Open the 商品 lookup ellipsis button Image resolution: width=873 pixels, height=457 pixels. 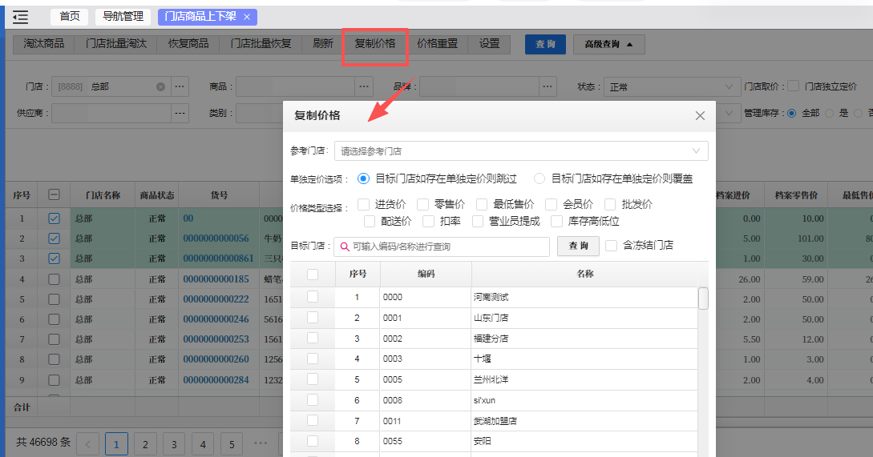coord(364,86)
